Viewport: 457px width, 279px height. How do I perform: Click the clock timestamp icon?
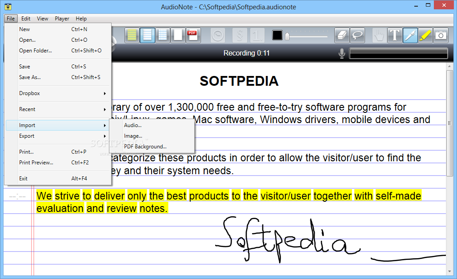pyautogui.click(x=218, y=36)
